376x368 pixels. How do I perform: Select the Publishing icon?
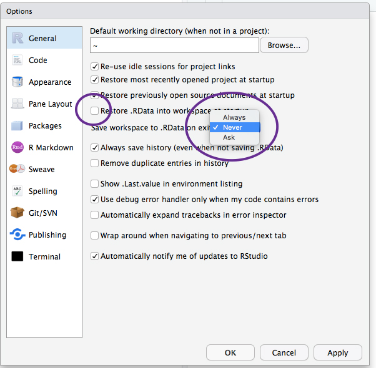click(17, 235)
